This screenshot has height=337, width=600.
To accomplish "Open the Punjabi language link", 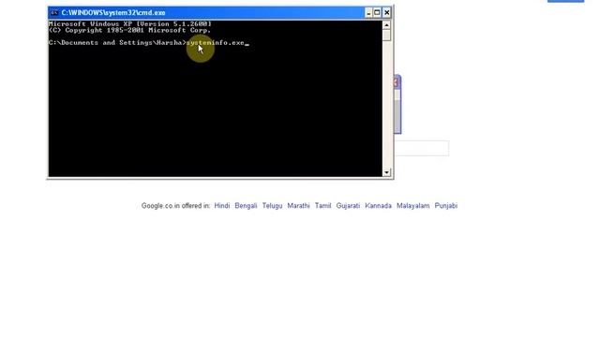I will click(x=446, y=206).
